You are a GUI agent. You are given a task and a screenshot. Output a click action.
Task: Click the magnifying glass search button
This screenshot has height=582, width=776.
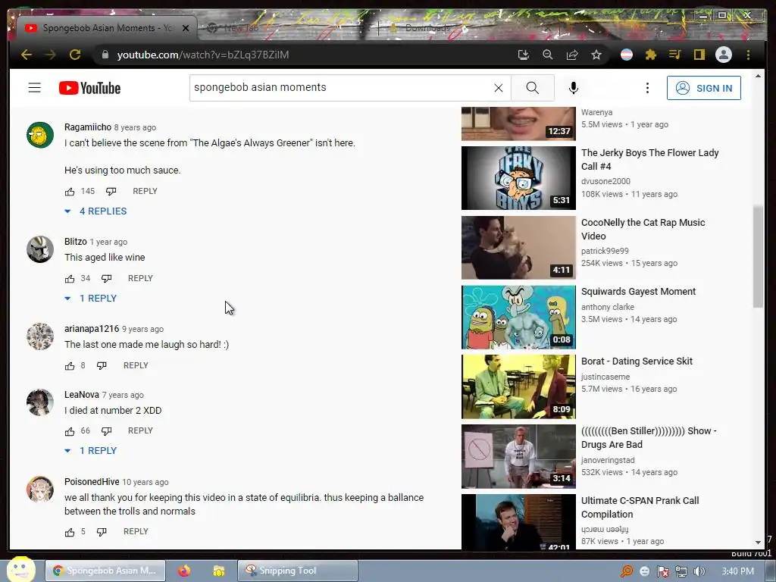pyautogui.click(x=533, y=88)
